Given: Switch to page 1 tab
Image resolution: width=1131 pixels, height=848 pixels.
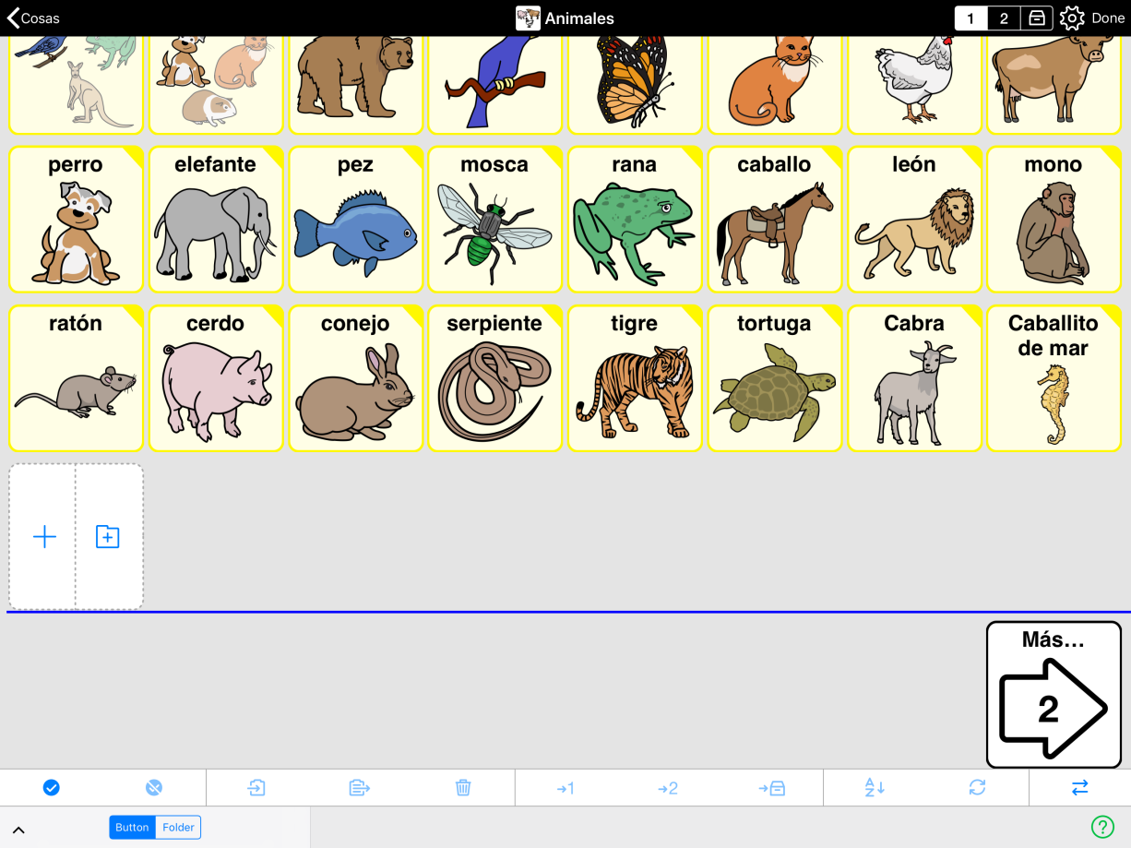Looking at the screenshot, I should coord(970,18).
